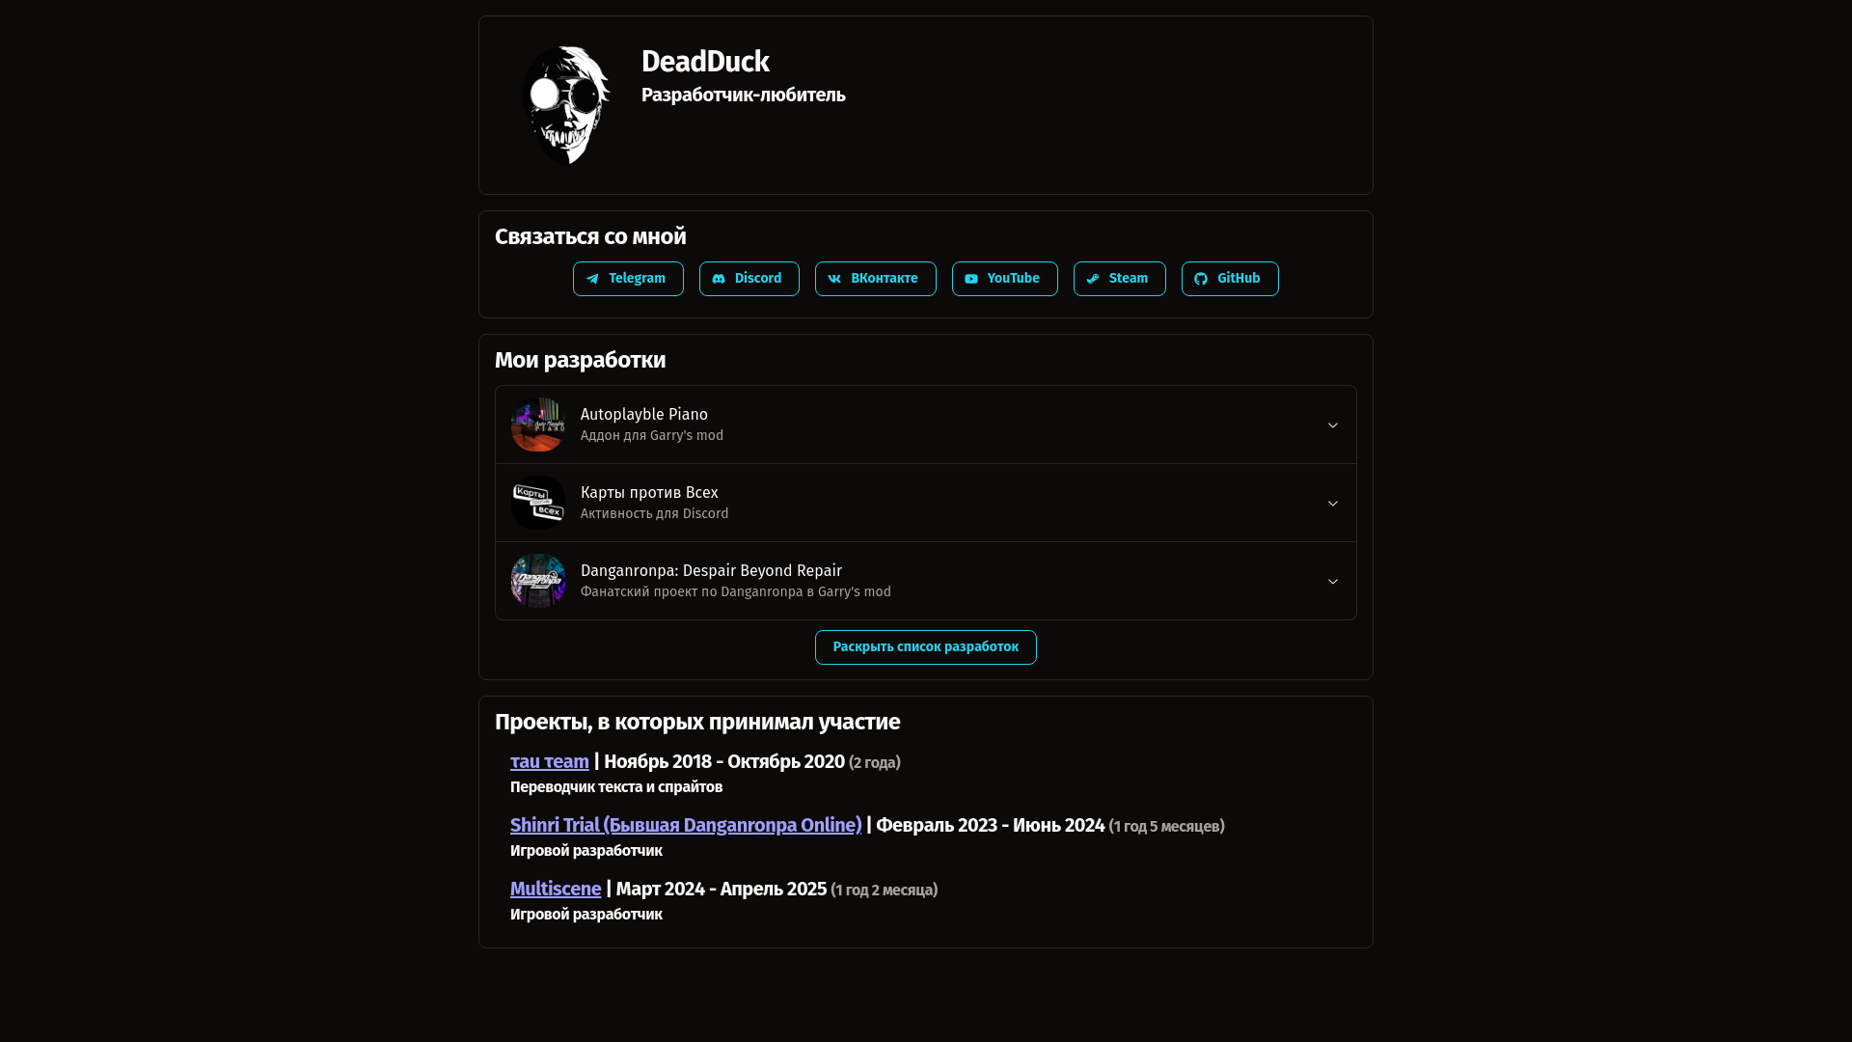
Task: Open the Steam contact button
Action: 1120,279
